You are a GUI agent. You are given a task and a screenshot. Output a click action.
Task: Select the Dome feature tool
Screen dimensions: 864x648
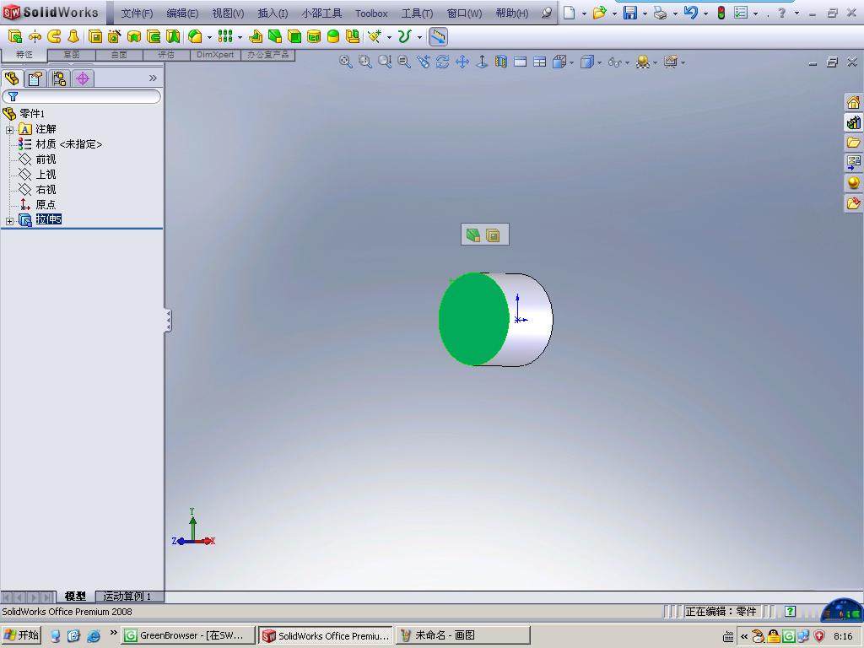pyautogui.click(x=333, y=37)
